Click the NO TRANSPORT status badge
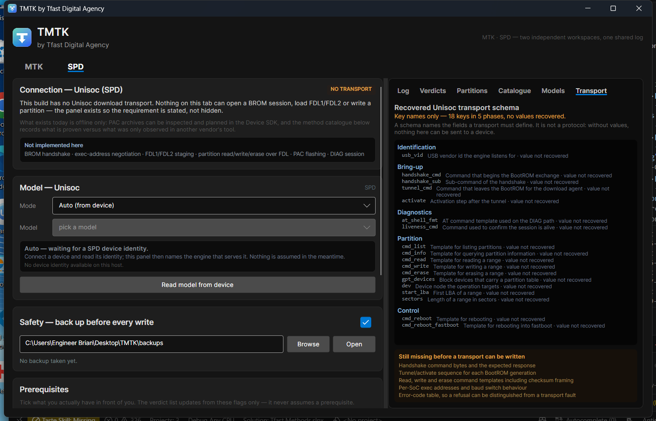 click(x=351, y=89)
